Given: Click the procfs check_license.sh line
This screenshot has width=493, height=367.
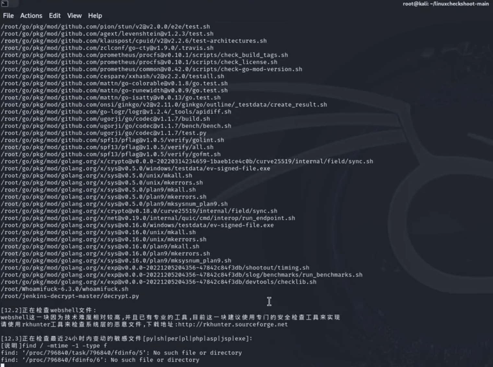Looking at the screenshot, I should (139, 62).
